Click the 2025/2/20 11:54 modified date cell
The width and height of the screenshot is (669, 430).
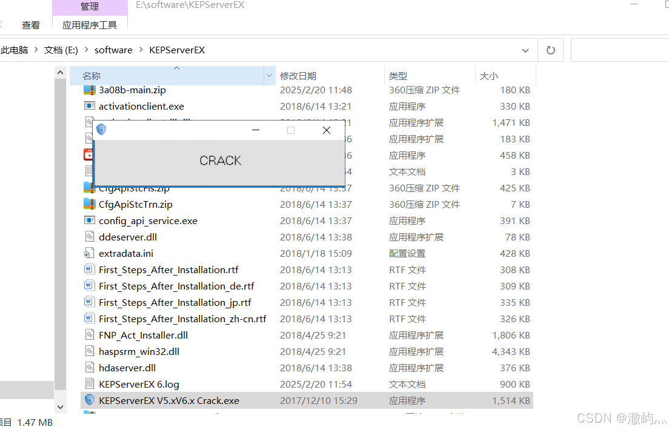click(316, 385)
